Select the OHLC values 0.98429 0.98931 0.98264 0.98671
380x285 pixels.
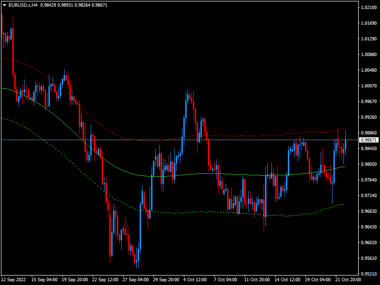coord(74,5)
